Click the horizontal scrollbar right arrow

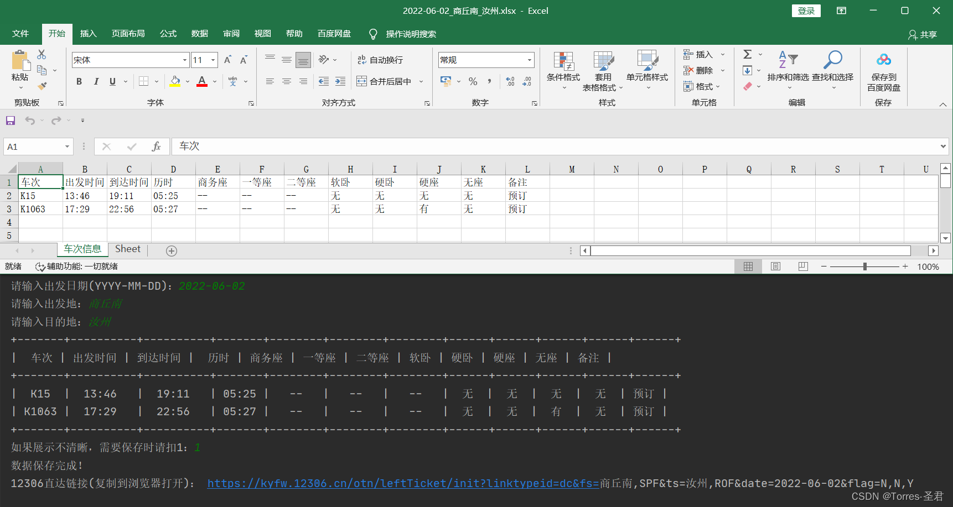934,251
